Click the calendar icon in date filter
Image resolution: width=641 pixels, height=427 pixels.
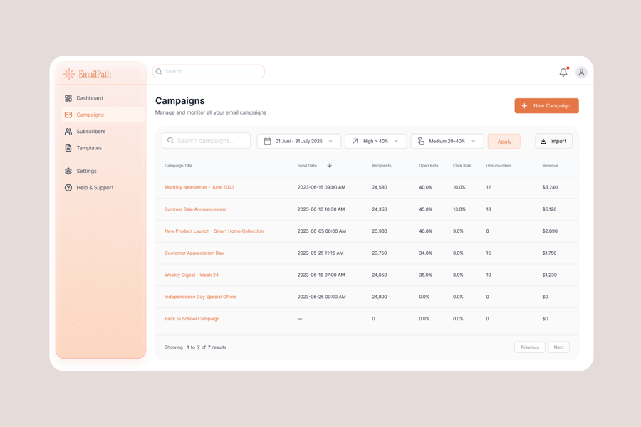coord(268,142)
